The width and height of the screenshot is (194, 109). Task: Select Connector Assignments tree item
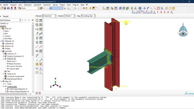tap(16, 76)
